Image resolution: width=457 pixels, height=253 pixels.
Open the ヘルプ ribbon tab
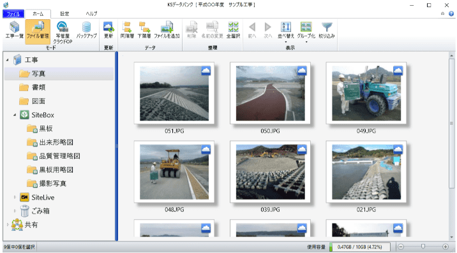click(91, 13)
